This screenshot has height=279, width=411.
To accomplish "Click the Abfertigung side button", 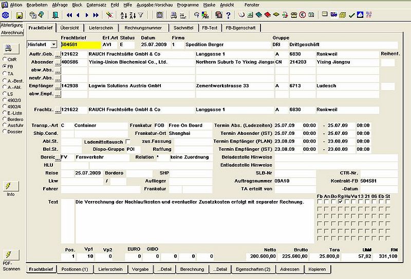I will point(12,25).
